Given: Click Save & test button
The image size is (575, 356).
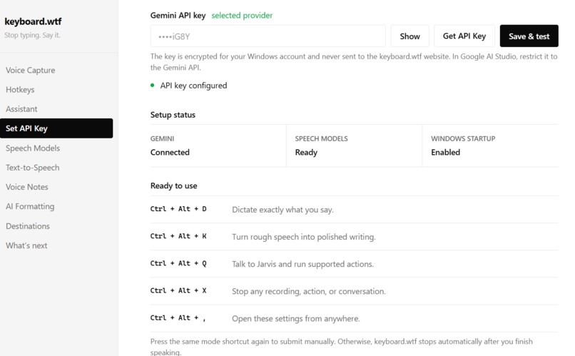Looking at the screenshot, I should [x=529, y=36].
